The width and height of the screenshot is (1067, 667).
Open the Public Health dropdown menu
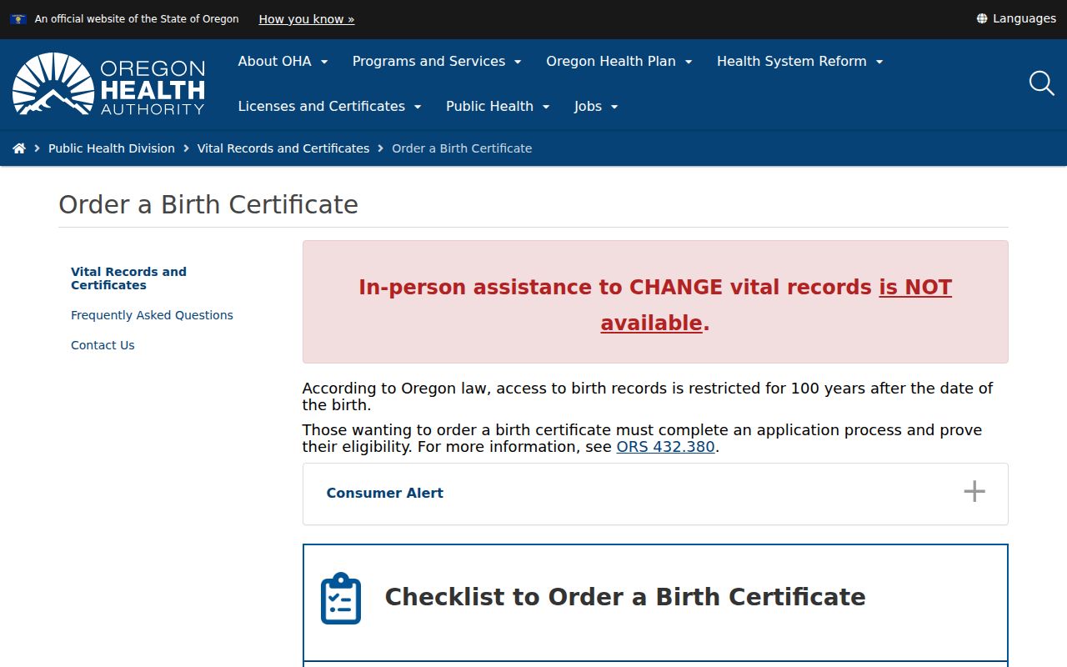498,106
